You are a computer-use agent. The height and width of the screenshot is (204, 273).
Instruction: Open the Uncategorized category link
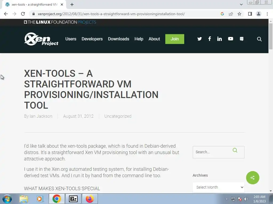(118, 116)
